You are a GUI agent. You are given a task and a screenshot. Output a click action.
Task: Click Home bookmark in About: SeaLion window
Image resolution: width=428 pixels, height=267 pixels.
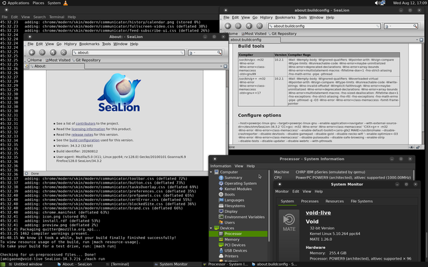tap(35, 60)
